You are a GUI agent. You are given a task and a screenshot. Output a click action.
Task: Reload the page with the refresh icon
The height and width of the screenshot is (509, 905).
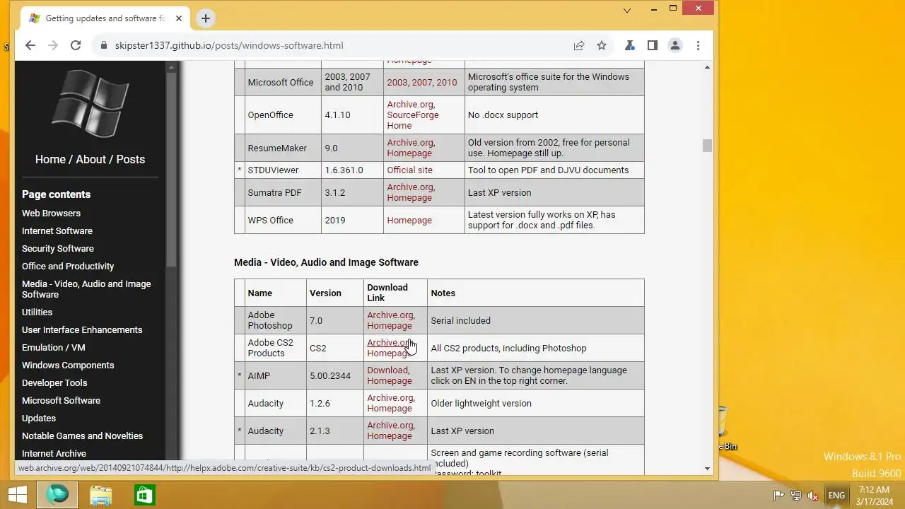click(76, 45)
